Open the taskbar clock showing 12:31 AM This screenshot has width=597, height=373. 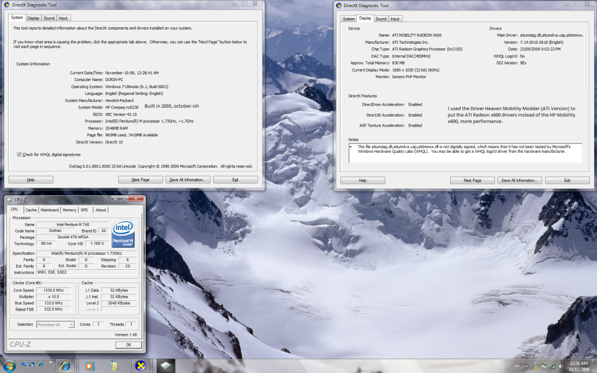(579, 366)
